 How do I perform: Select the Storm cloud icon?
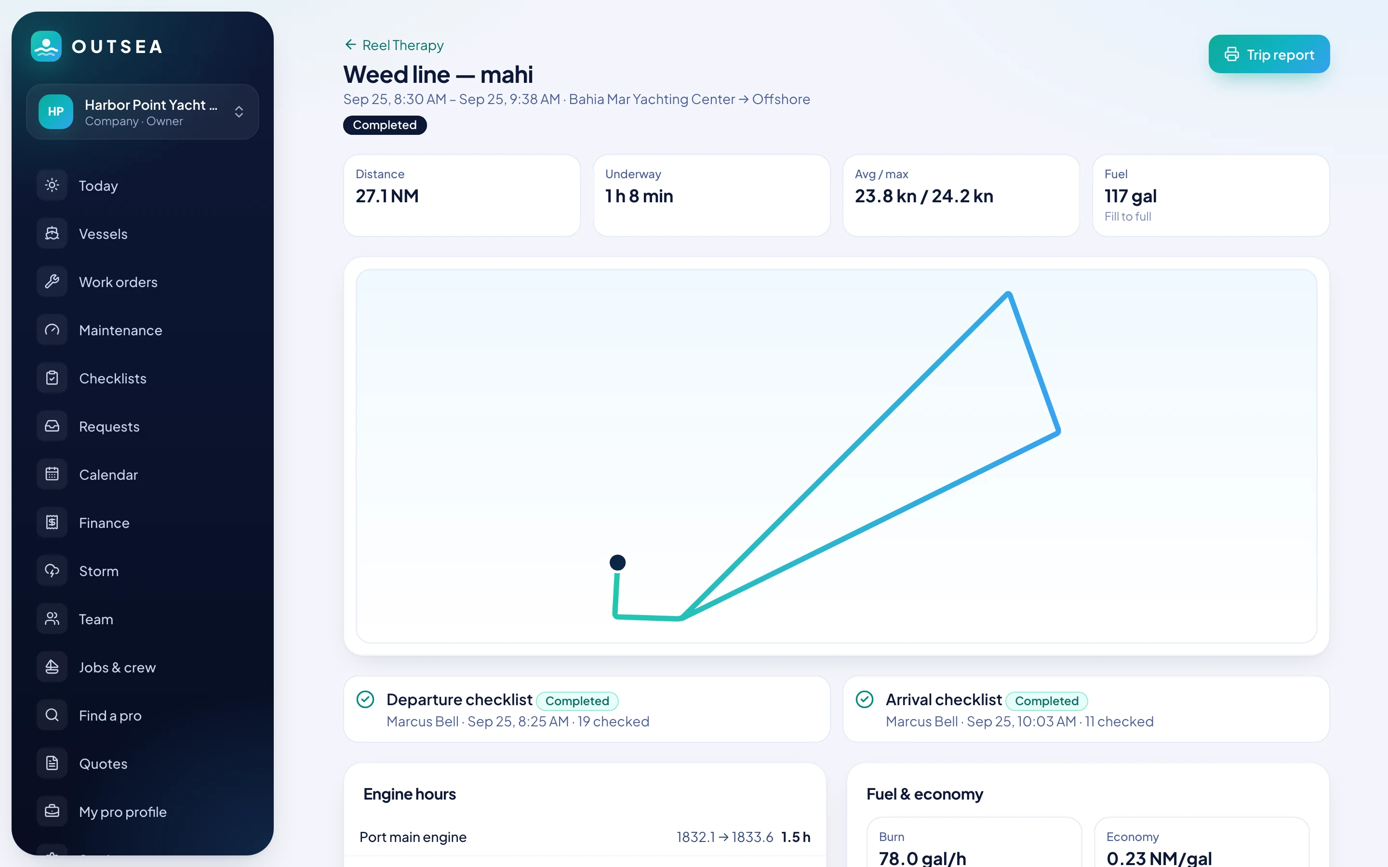click(x=52, y=571)
